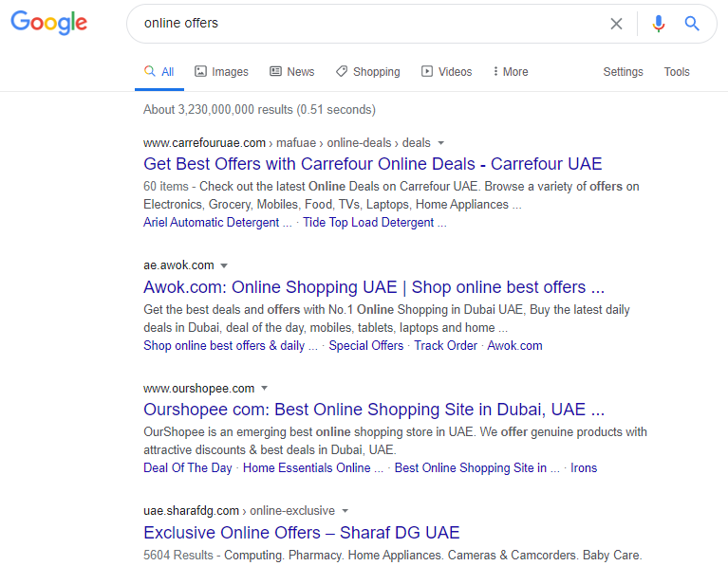Open 'Tide Top Load Detergent' sitelink

point(375,223)
